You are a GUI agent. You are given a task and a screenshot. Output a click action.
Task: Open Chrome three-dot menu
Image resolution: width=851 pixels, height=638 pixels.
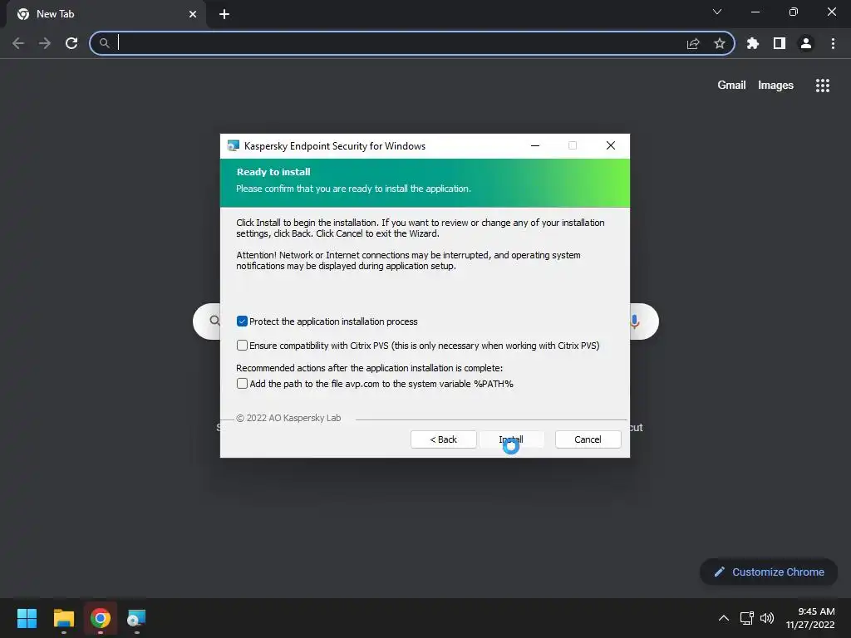(833, 43)
